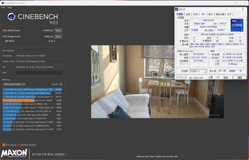Click the Cinebench title bar app icon

click(2, 3)
